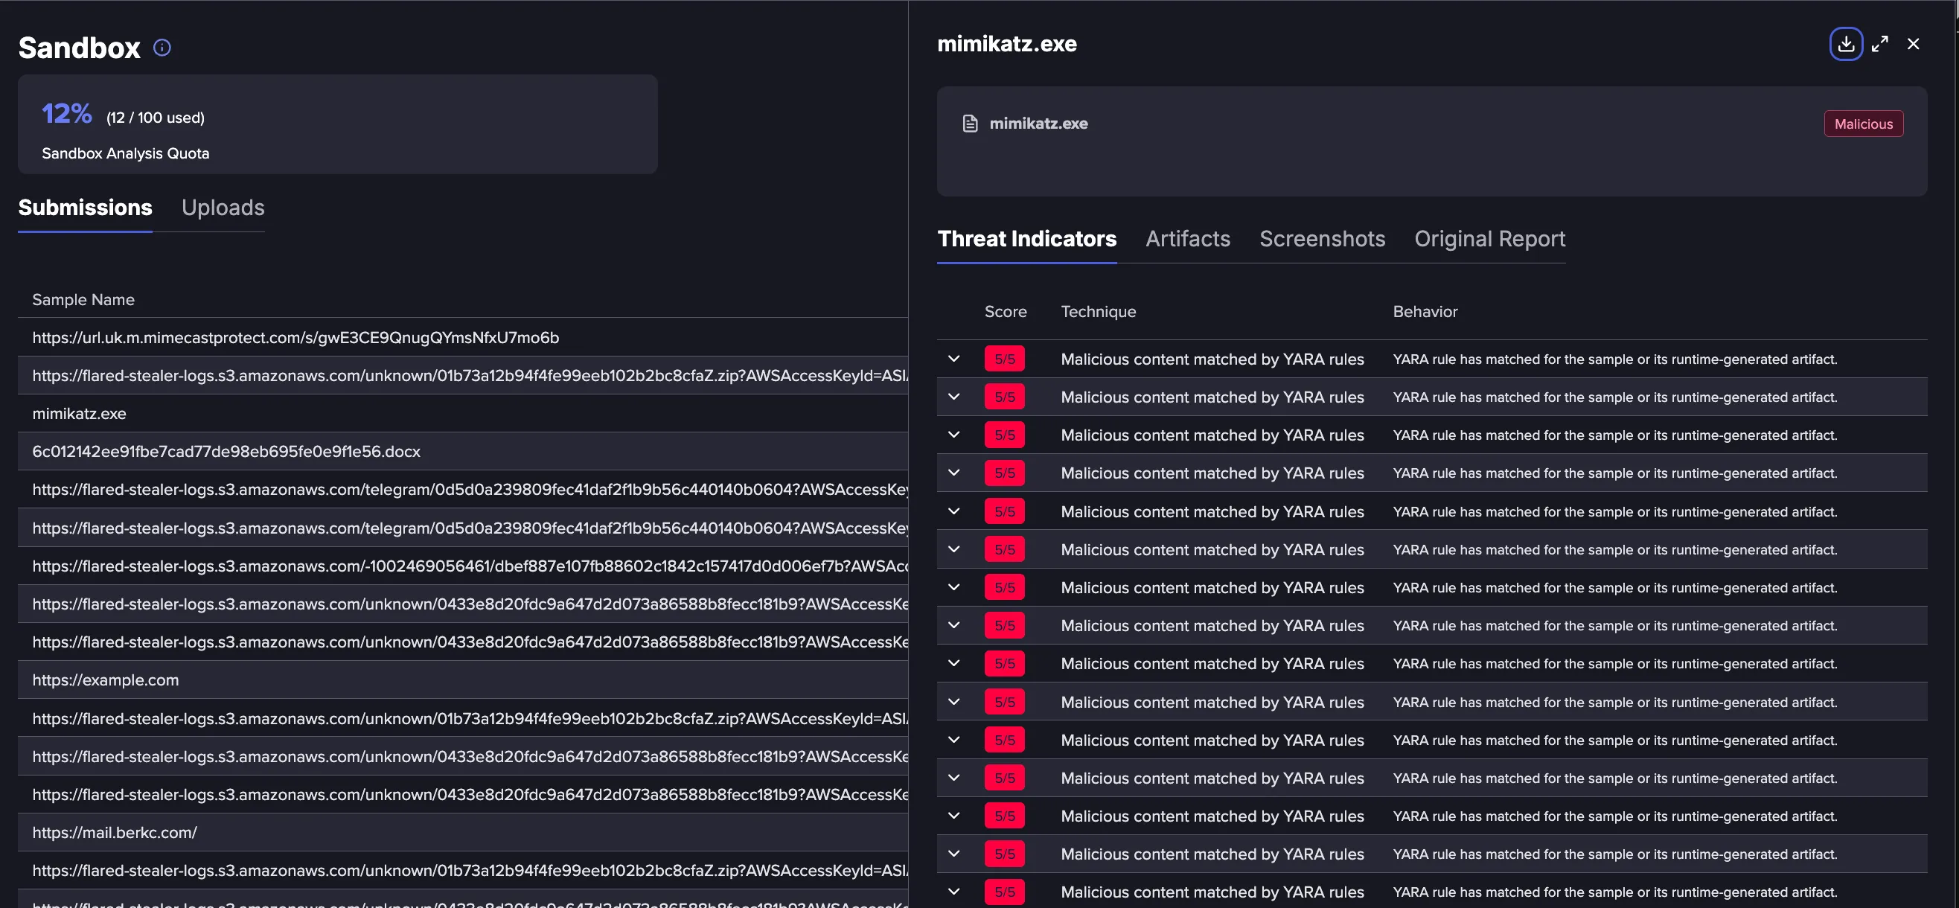Viewport: 1959px width, 908px height.
Task: Click the Sandbox Analysis Quota label
Action: [126, 153]
